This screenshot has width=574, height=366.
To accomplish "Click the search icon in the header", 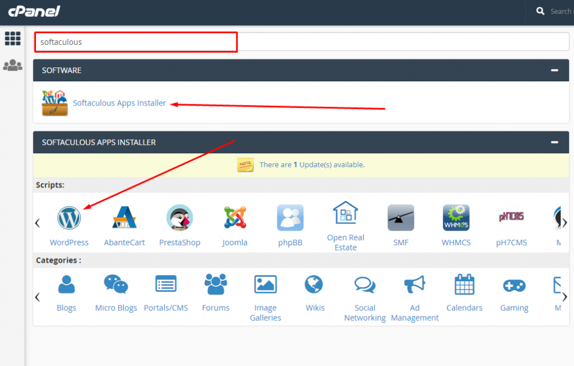I will pos(540,11).
